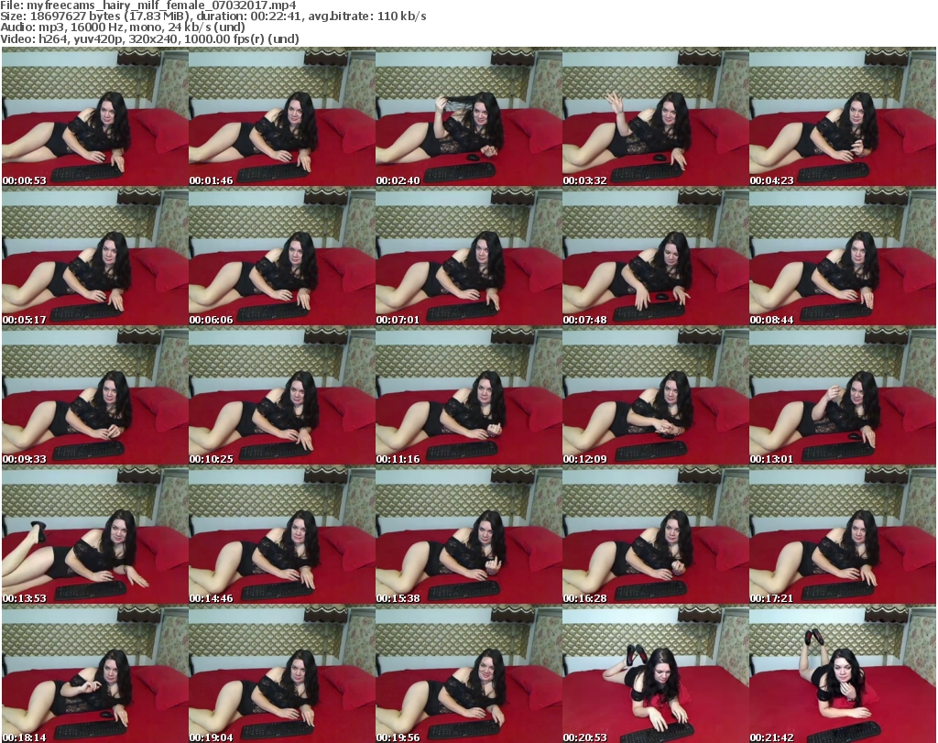The image size is (938, 743).
Task: Click the thumbnail frame stamped 00:08:44
Action: tap(843, 256)
